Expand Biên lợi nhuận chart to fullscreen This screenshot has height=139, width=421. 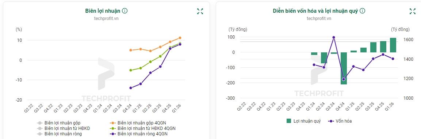click(200, 11)
